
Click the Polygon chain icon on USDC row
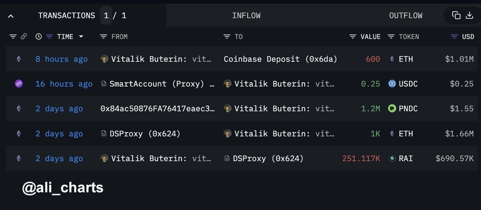tap(18, 84)
